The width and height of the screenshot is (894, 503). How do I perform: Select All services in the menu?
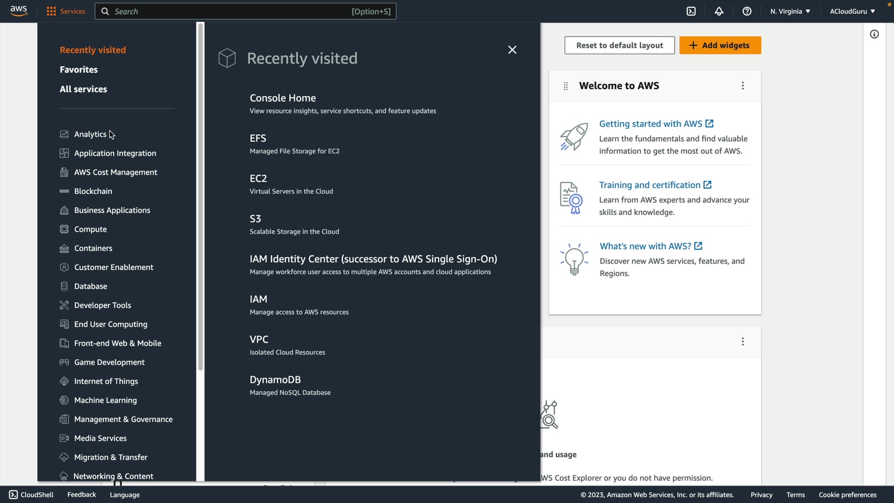83,89
